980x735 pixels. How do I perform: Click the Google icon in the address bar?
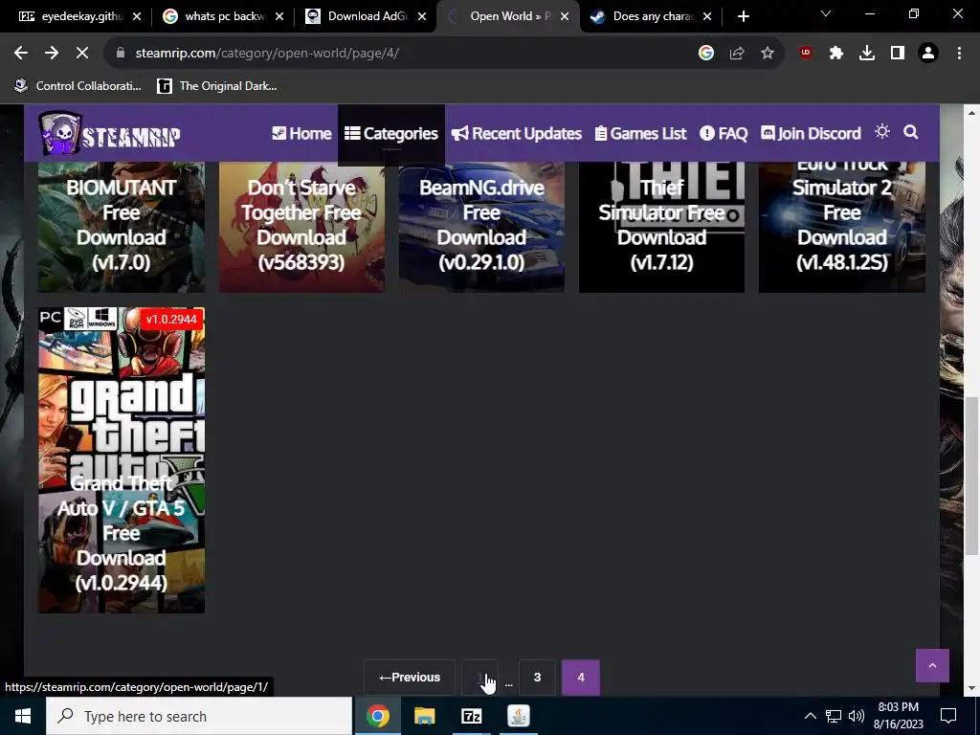[x=706, y=54]
